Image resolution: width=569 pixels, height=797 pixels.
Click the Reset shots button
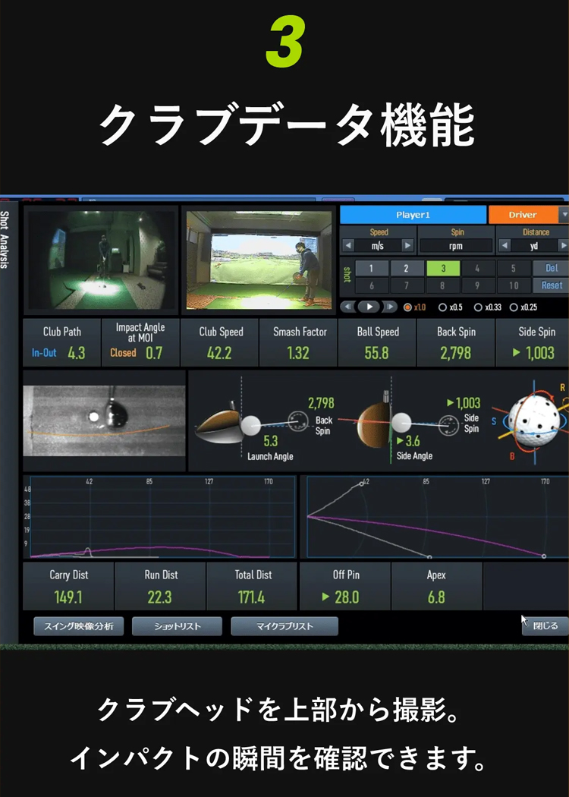[x=551, y=285]
